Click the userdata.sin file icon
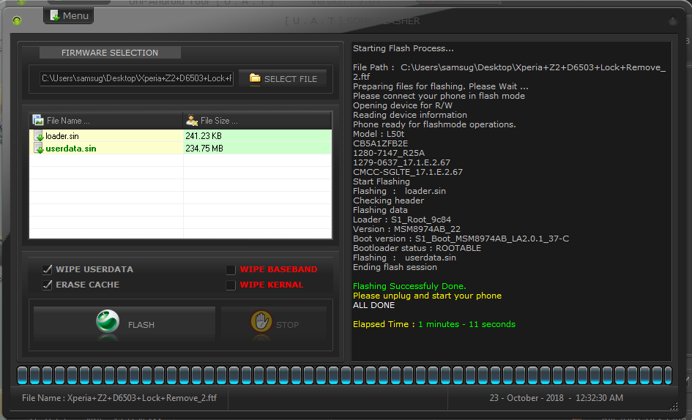Viewport: 692px width, 420px height. point(39,149)
